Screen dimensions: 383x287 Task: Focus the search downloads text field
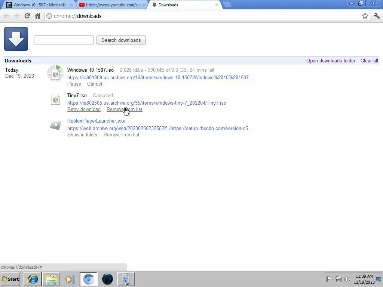coord(64,40)
